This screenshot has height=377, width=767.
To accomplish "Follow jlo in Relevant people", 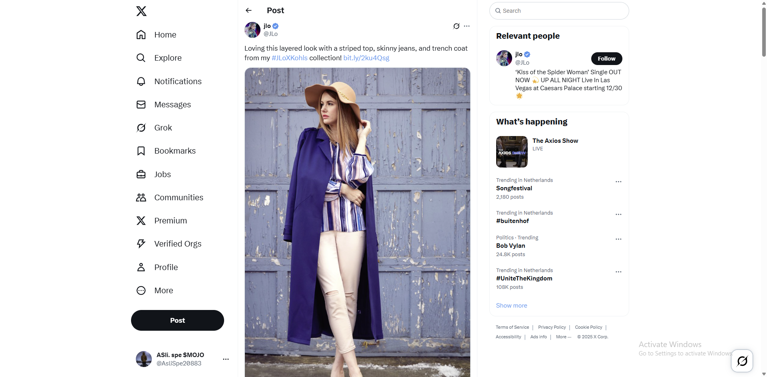I will pyautogui.click(x=606, y=59).
